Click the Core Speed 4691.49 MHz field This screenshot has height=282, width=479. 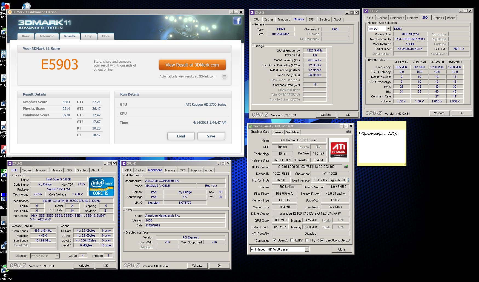43,231
